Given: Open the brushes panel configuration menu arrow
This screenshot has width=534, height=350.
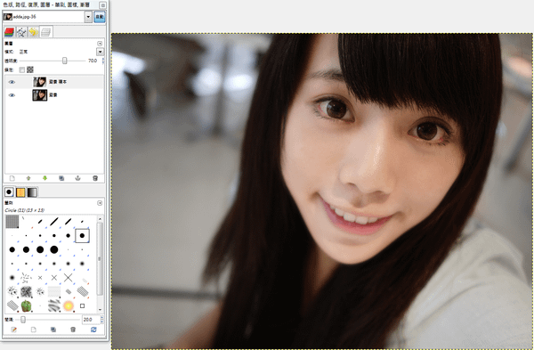Looking at the screenshot, I should tap(100, 203).
